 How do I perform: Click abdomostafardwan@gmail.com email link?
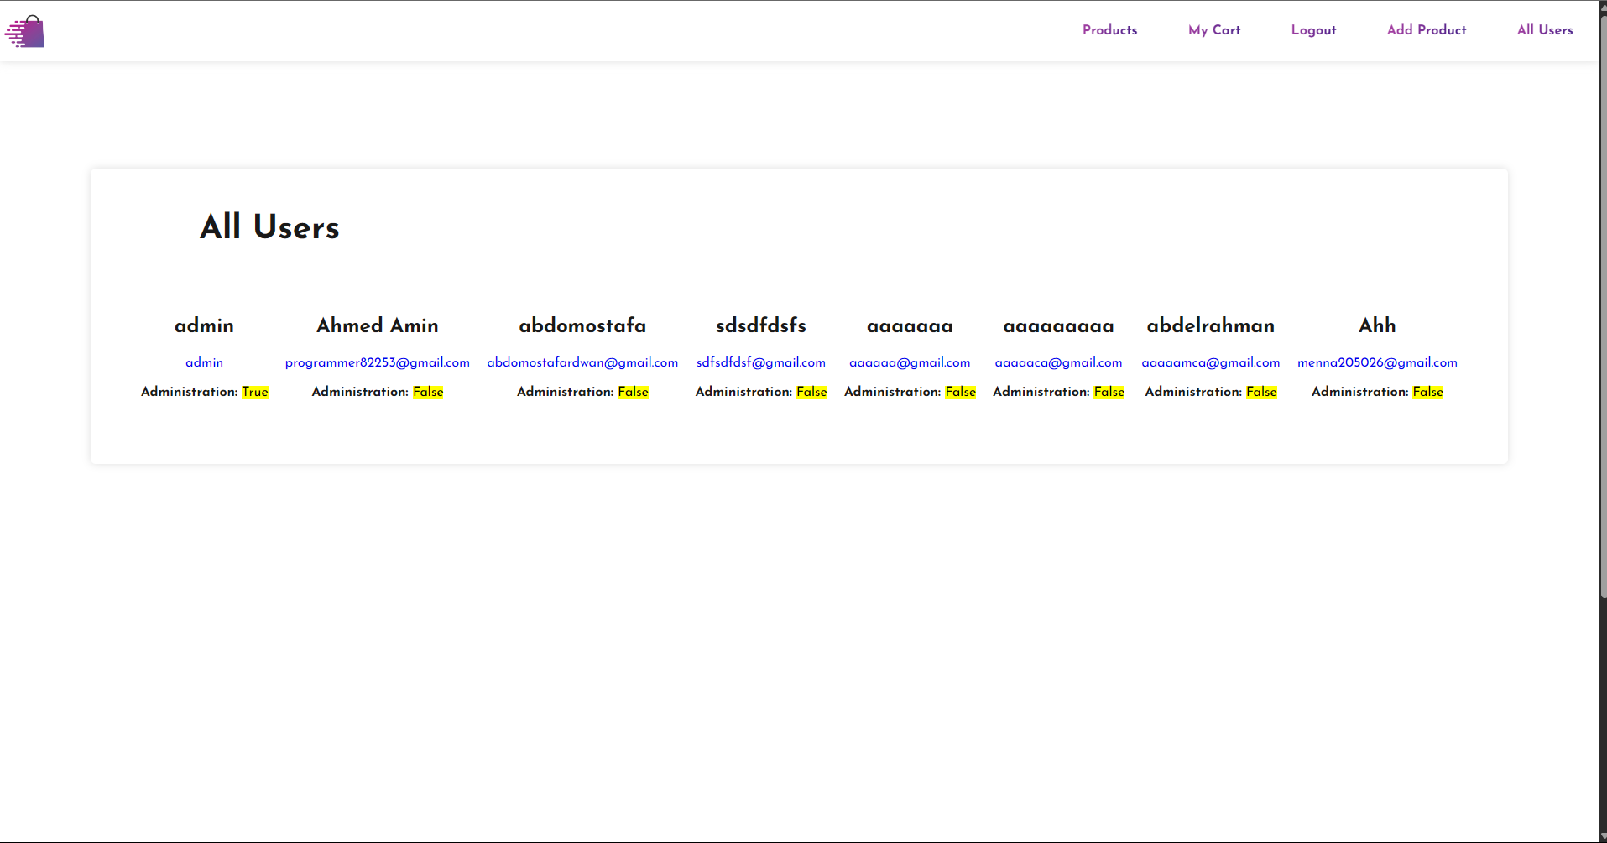(582, 362)
